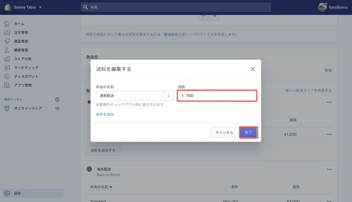This screenshot has width=352, height=202.
Task: Click the 条件を追加 link
Action: point(105,114)
